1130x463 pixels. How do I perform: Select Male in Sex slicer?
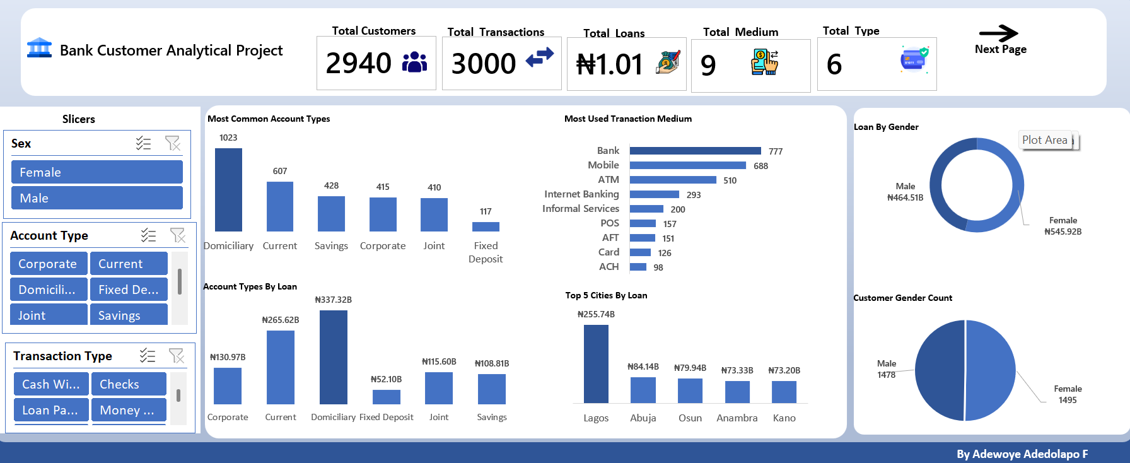click(x=97, y=198)
